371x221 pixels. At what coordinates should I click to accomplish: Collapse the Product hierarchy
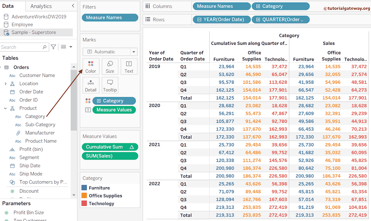pos(5,108)
